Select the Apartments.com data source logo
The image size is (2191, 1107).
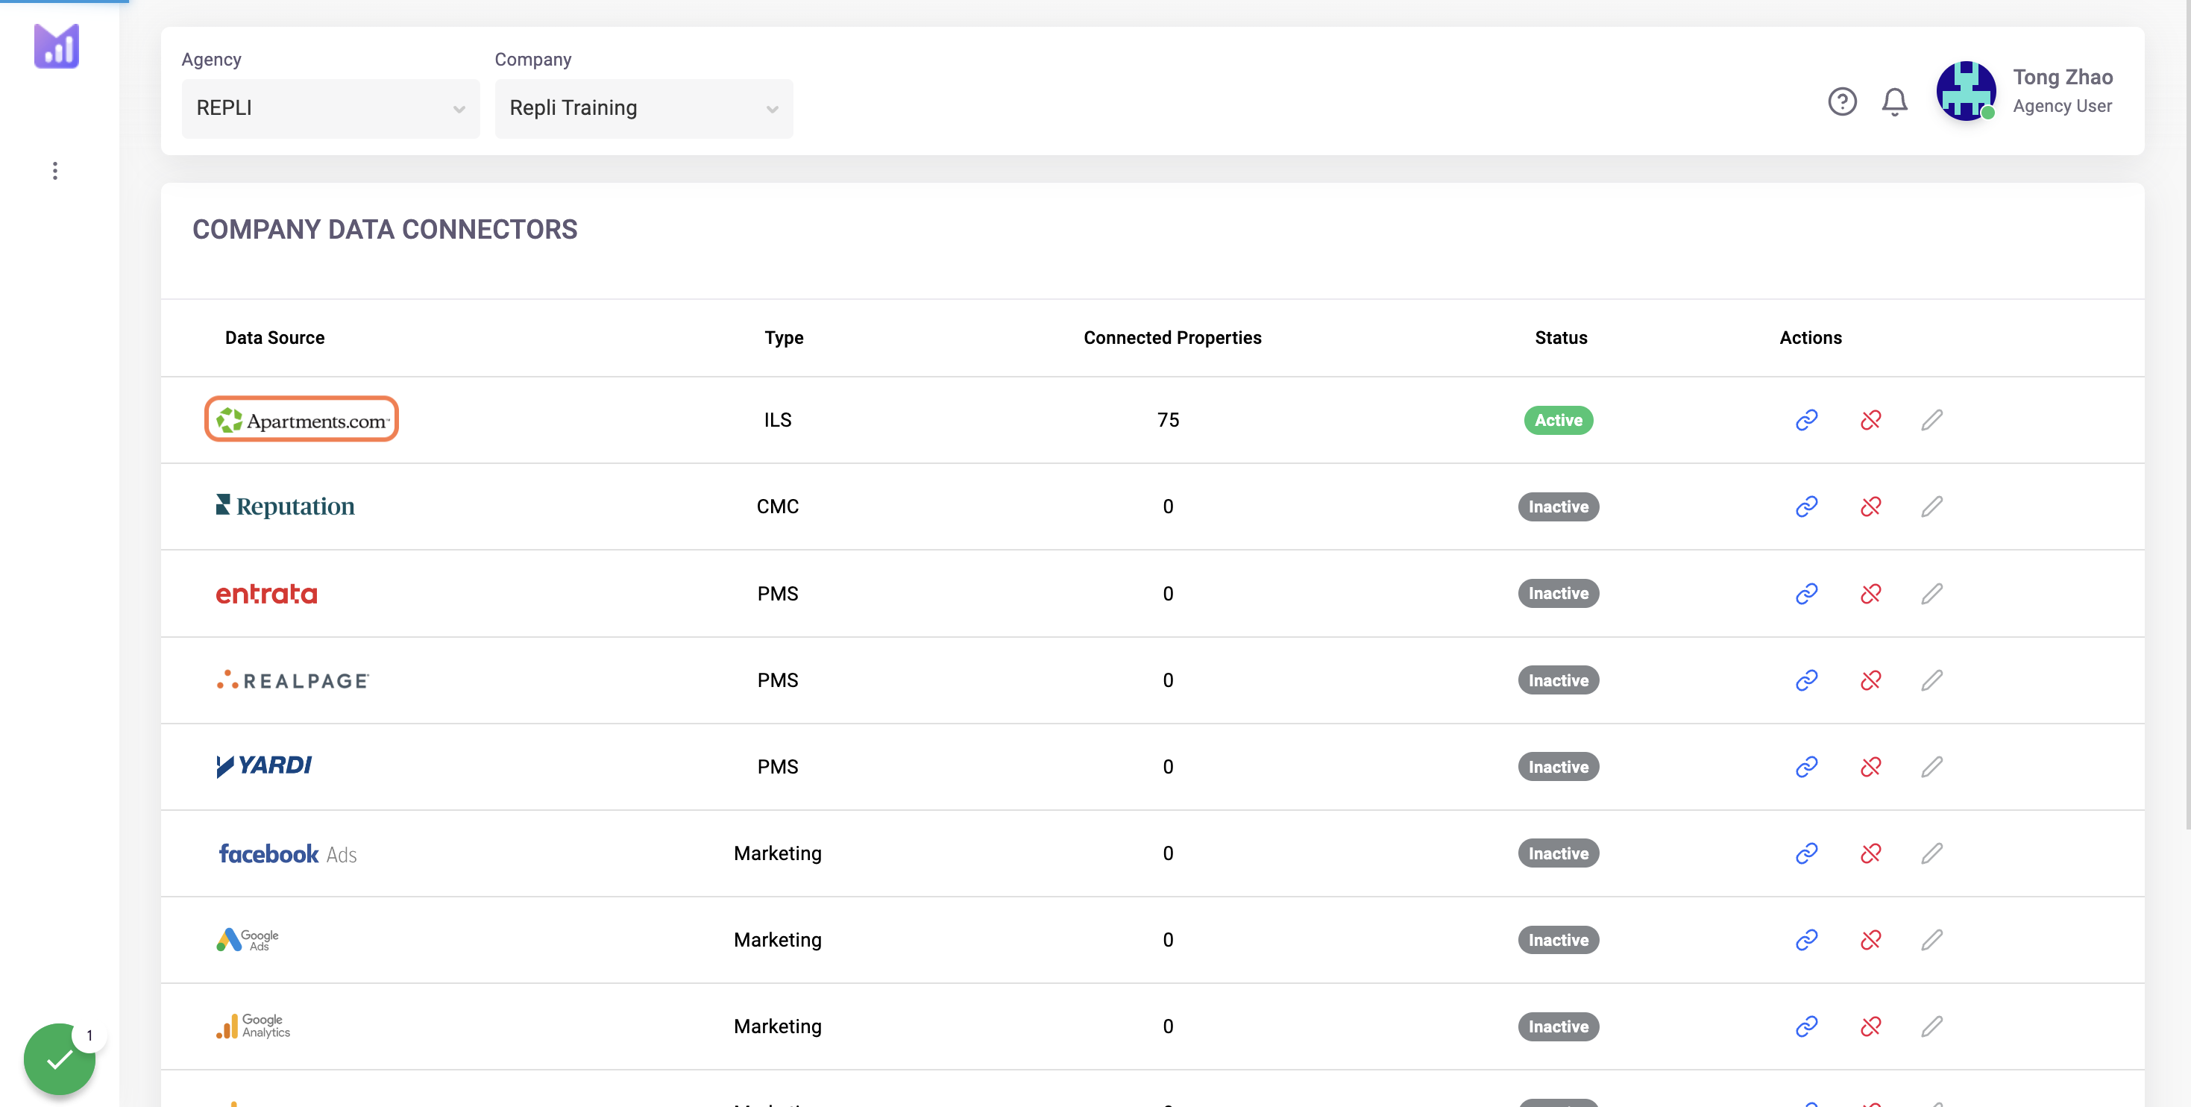301,419
